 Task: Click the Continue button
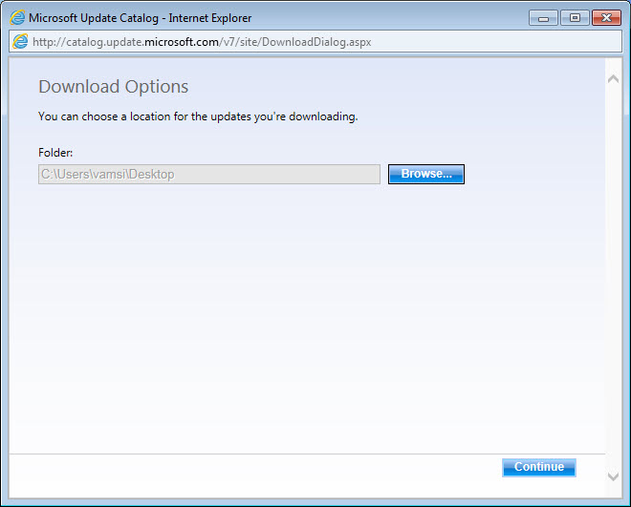coord(539,467)
